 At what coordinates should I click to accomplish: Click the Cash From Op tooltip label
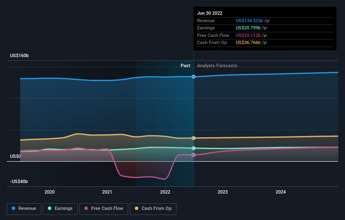[212, 43]
